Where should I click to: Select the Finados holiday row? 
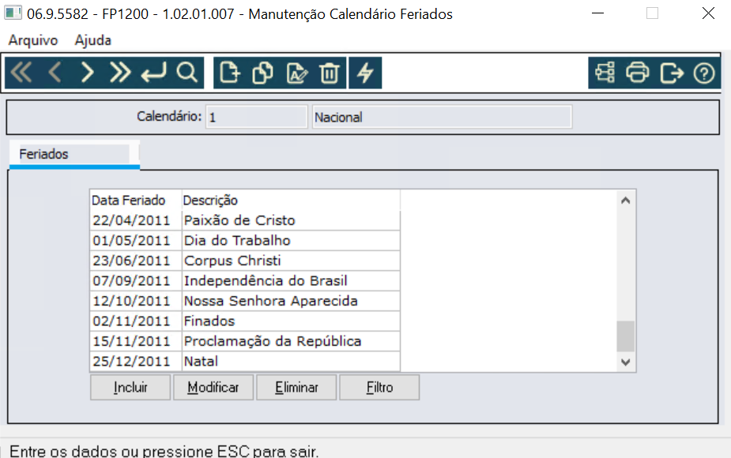click(245, 321)
